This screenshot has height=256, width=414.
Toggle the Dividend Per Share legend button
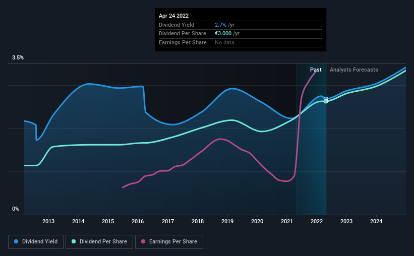point(99,242)
